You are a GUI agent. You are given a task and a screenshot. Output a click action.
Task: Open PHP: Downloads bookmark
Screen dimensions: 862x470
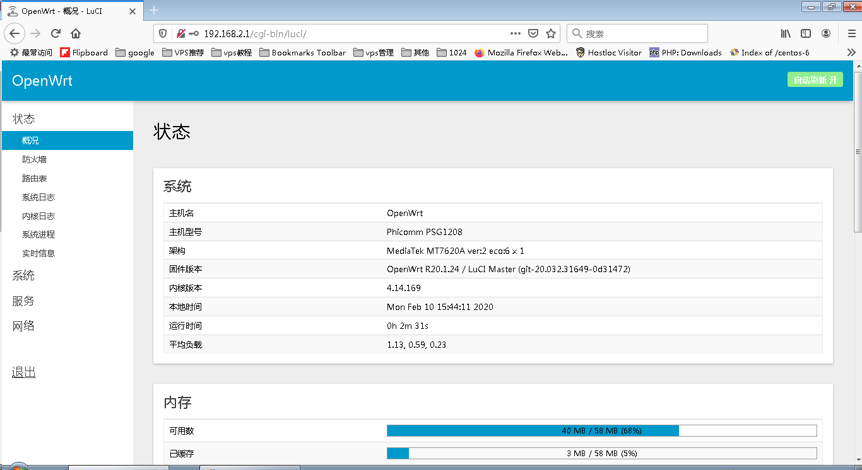click(685, 52)
